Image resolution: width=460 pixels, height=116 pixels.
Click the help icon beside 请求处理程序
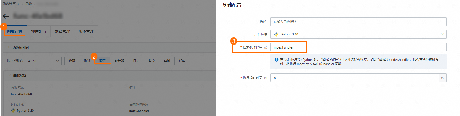point(266,47)
